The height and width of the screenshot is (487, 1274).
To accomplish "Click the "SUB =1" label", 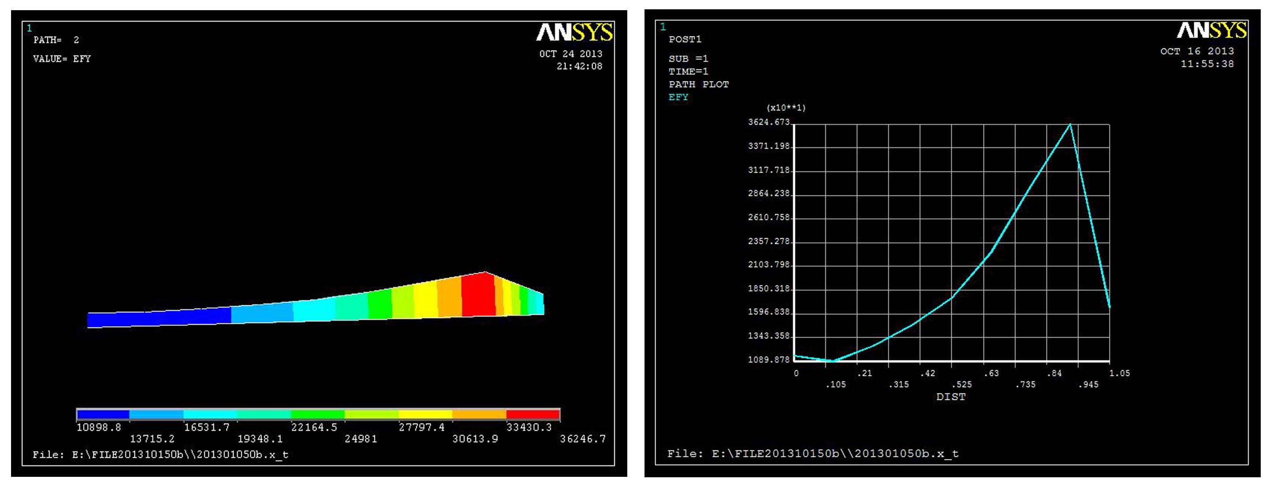I will click(688, 59).
